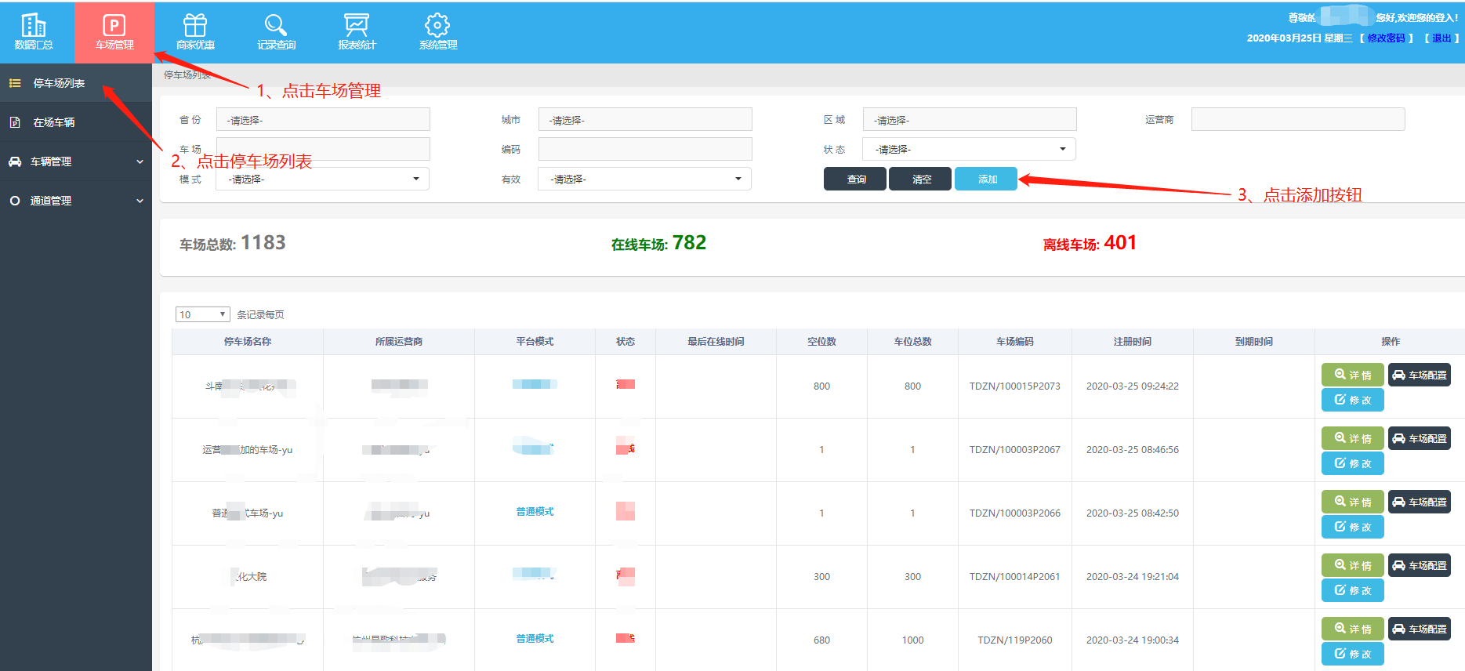Click the 修改密码 link
The image size is (1465, 671).
[x=1386, y=38]
